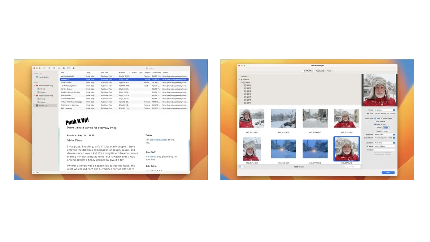Open the MarsEdit link under Other Stuff

click(150, 157)
